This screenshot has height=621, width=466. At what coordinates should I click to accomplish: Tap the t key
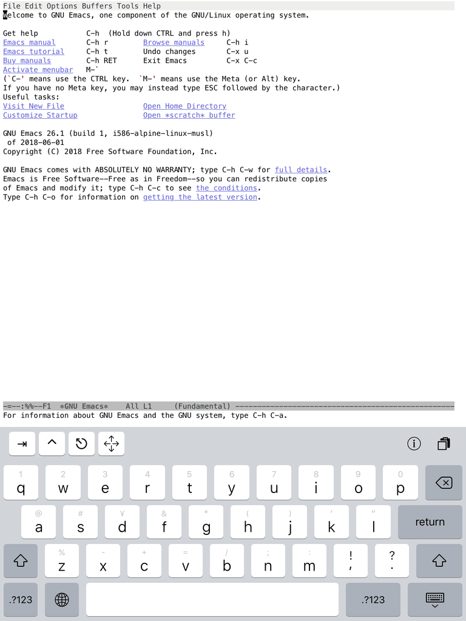(x=189, y=482)
